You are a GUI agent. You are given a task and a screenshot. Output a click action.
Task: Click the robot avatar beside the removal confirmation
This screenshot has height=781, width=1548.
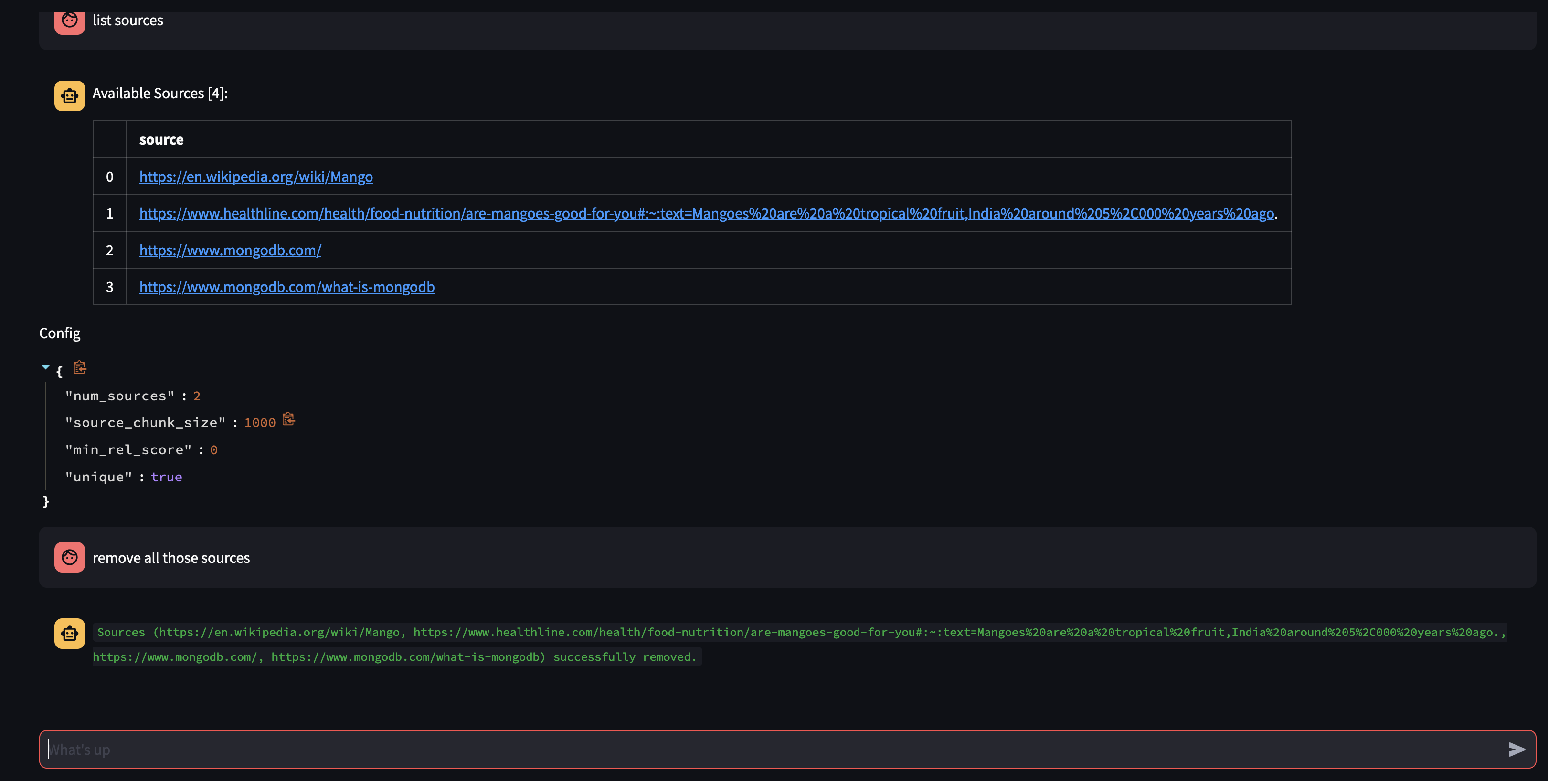[70, 633]
